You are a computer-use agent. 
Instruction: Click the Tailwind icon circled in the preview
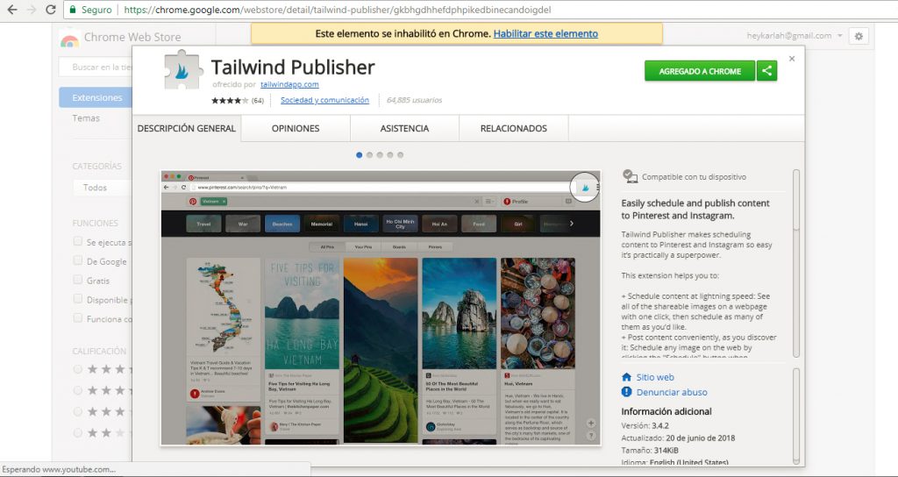pos(585,187)
